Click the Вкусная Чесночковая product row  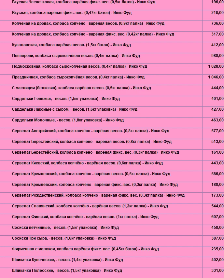coord(84,2)
